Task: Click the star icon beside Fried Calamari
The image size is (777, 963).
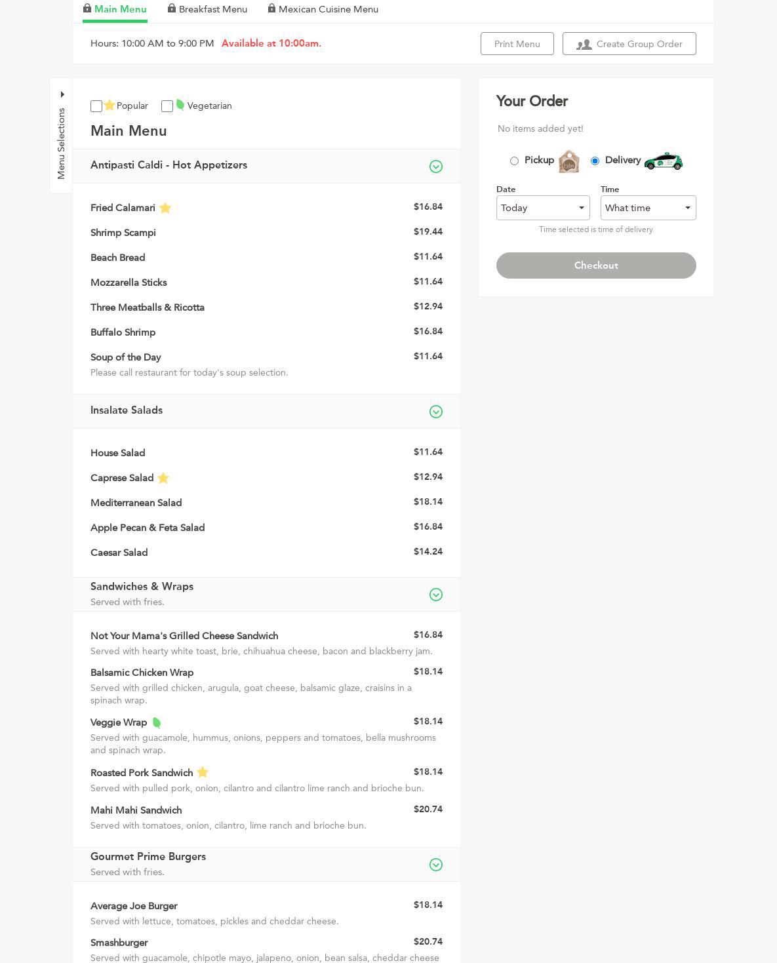Action: (x=165, y=208)
